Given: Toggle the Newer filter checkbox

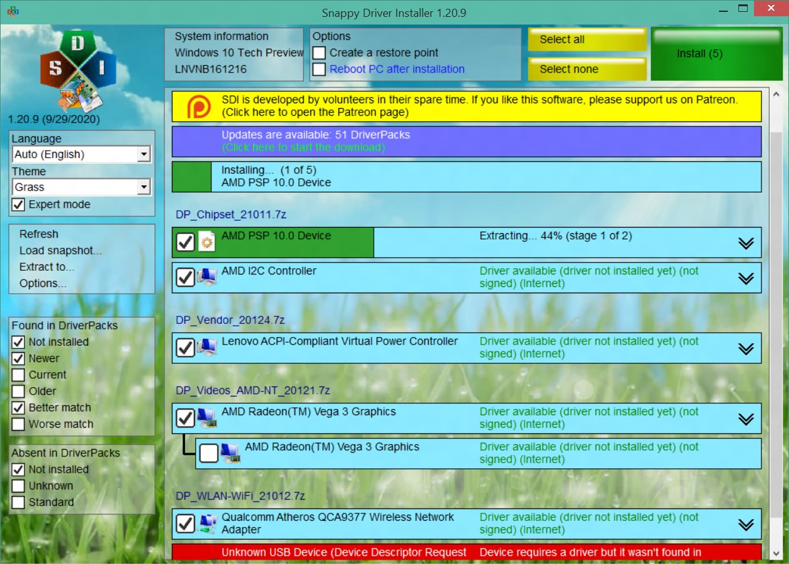Looking at the screenshot, I should 19,358.
